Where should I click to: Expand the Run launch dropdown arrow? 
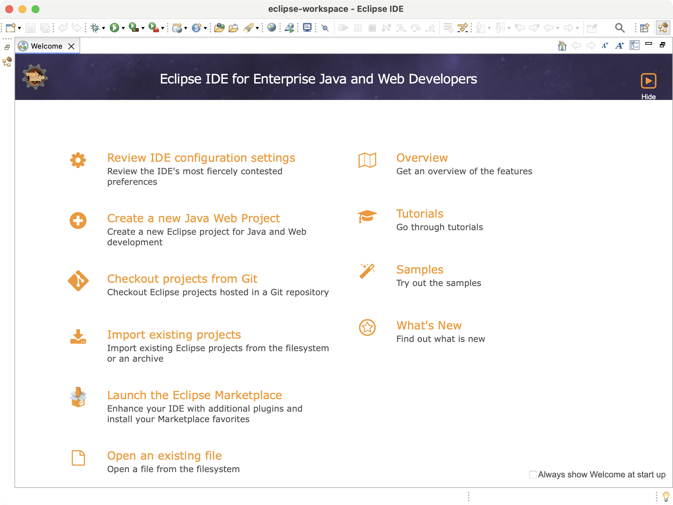tap(123, 28)
